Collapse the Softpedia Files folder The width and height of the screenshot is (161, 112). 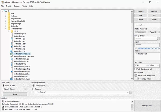point(6,28)
